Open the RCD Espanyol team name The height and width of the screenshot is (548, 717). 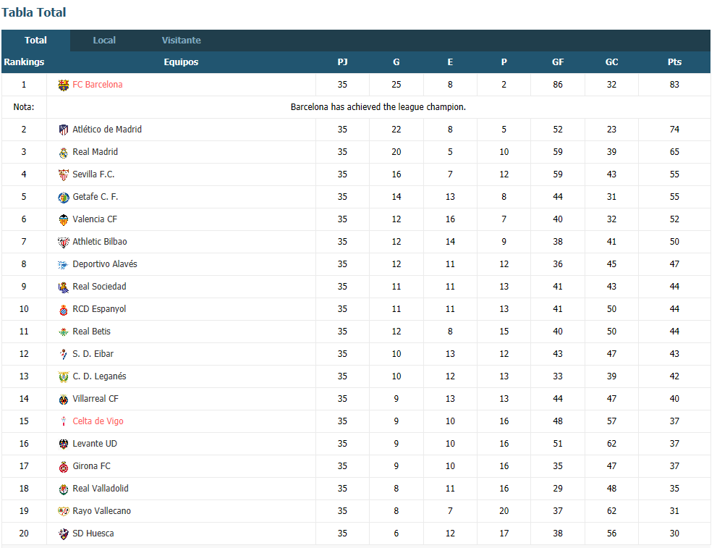(x=99, y=308)
